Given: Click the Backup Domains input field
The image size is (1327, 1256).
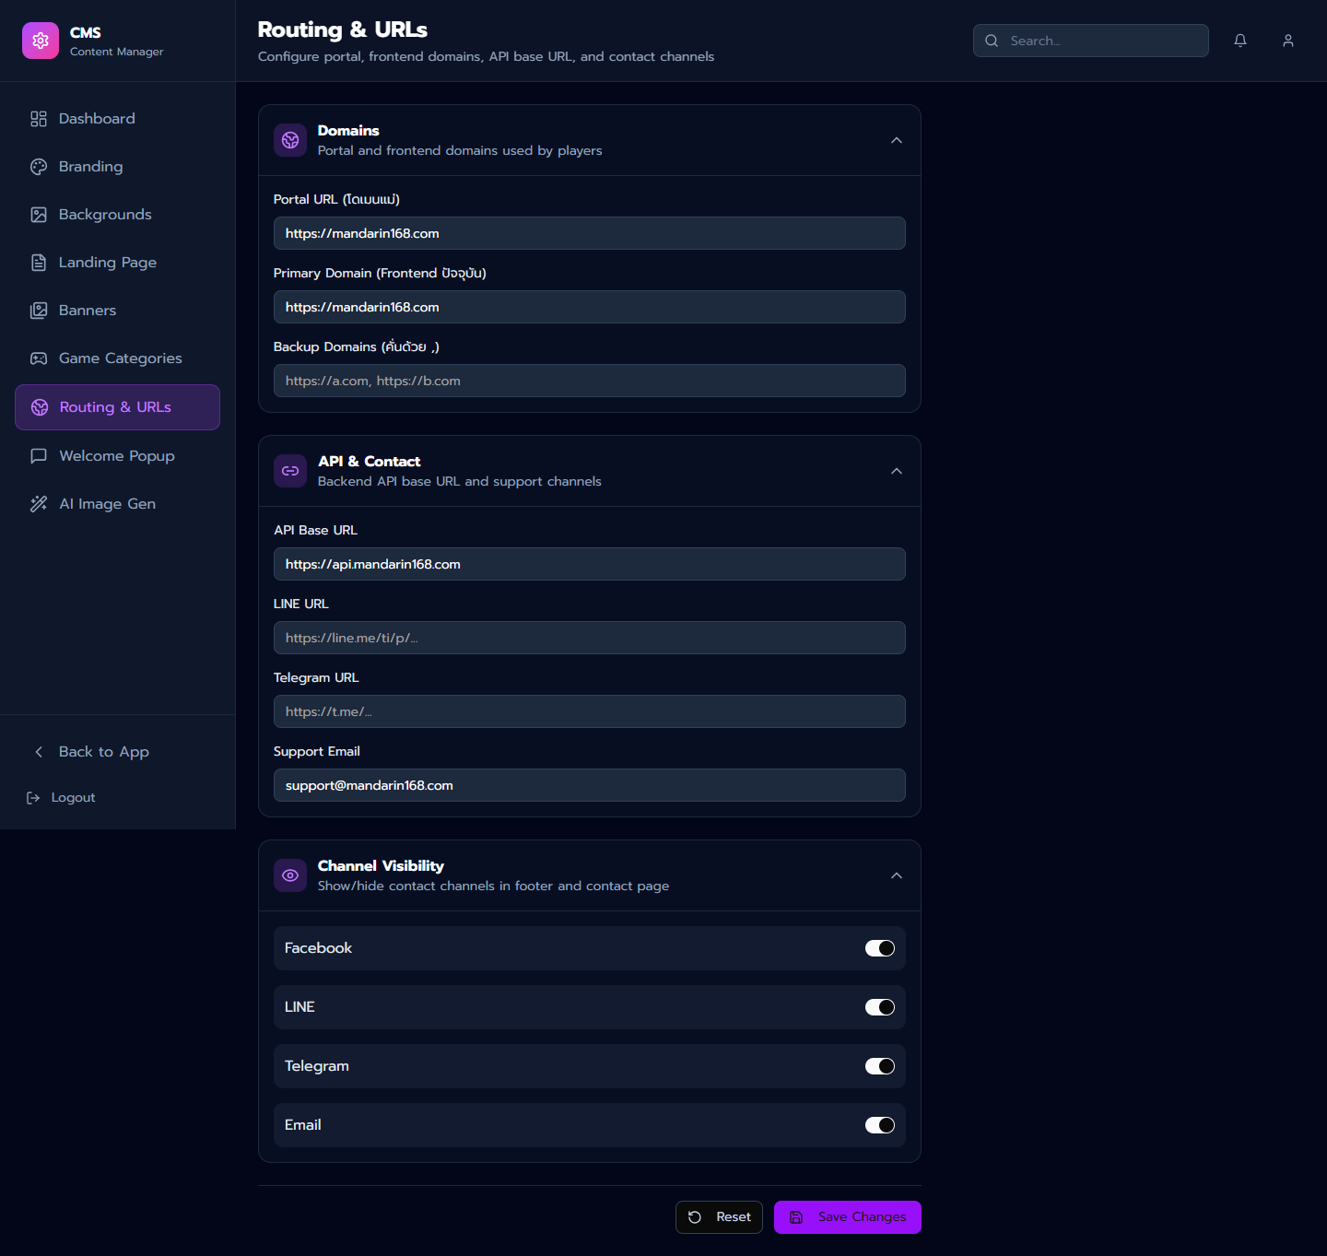Looking at the screenshot, I should point(590,381).
